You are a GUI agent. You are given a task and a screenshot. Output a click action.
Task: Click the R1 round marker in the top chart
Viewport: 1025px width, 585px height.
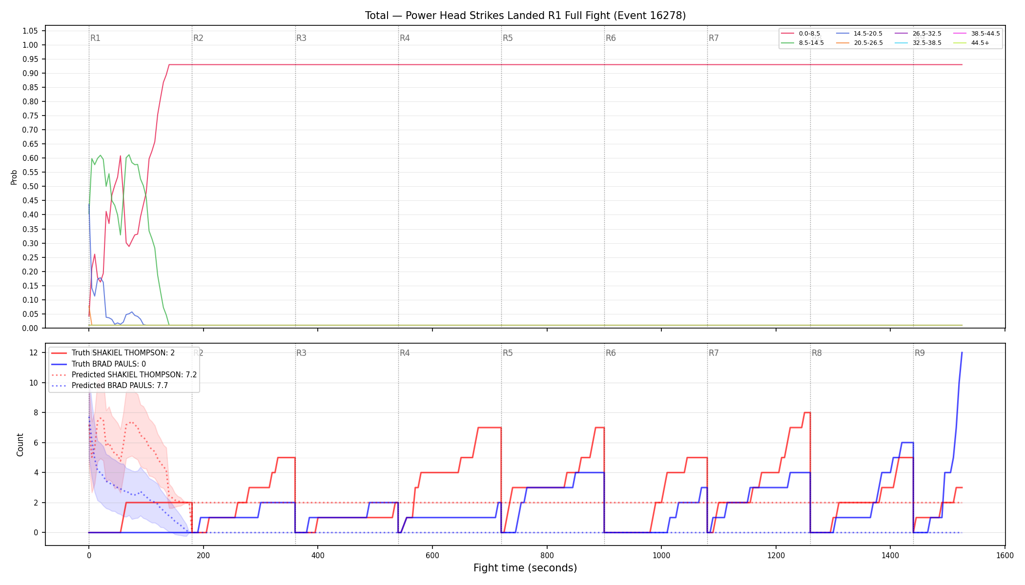(x=95, y=38)
